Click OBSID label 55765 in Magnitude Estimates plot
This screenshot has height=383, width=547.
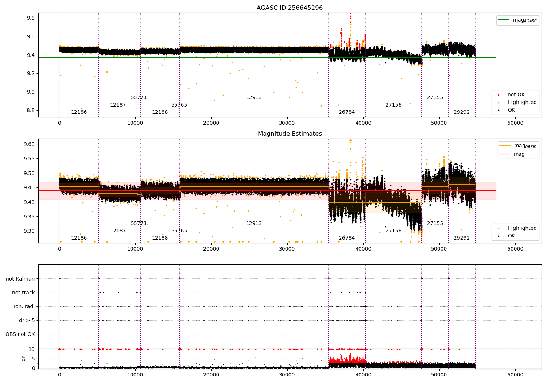pyautogui.click(x=179, y=231)
